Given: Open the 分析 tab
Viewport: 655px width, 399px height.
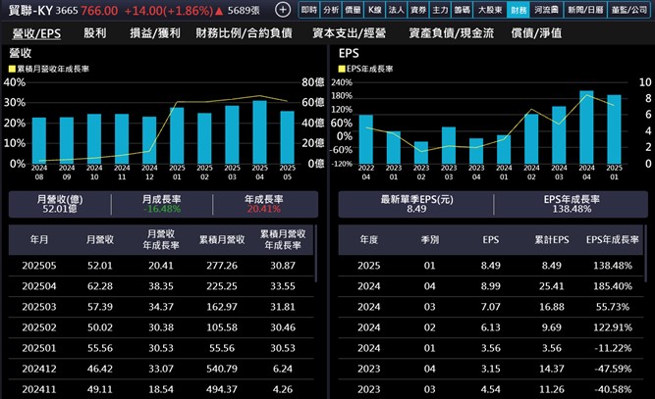Looking at the screenshot, I should tap(331, 10).
